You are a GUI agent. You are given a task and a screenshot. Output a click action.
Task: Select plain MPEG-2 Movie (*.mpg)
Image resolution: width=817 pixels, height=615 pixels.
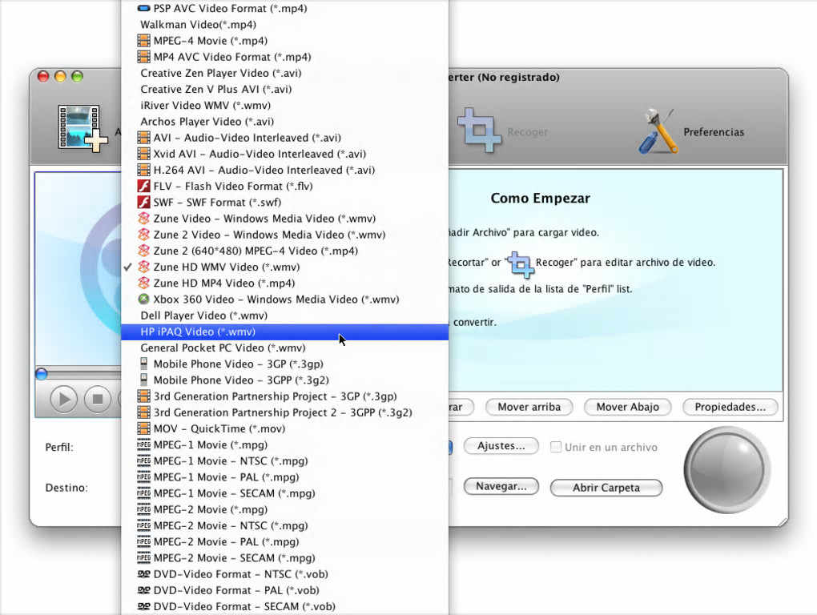click(x=284, y=509)
